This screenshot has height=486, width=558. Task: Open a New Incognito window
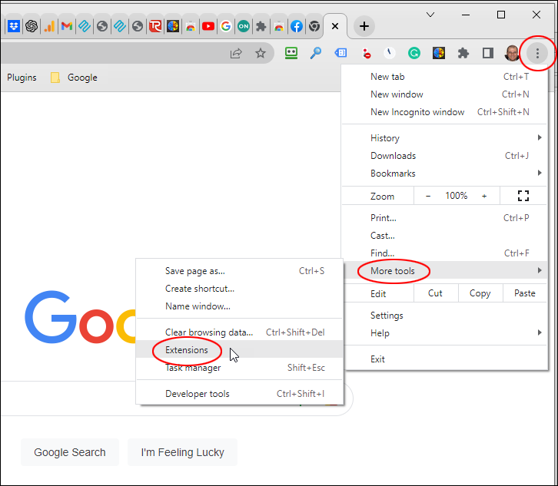445,112
